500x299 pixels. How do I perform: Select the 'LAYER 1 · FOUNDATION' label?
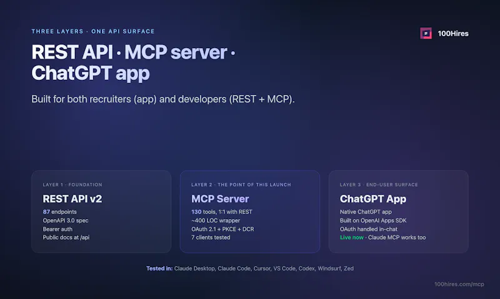72,185
